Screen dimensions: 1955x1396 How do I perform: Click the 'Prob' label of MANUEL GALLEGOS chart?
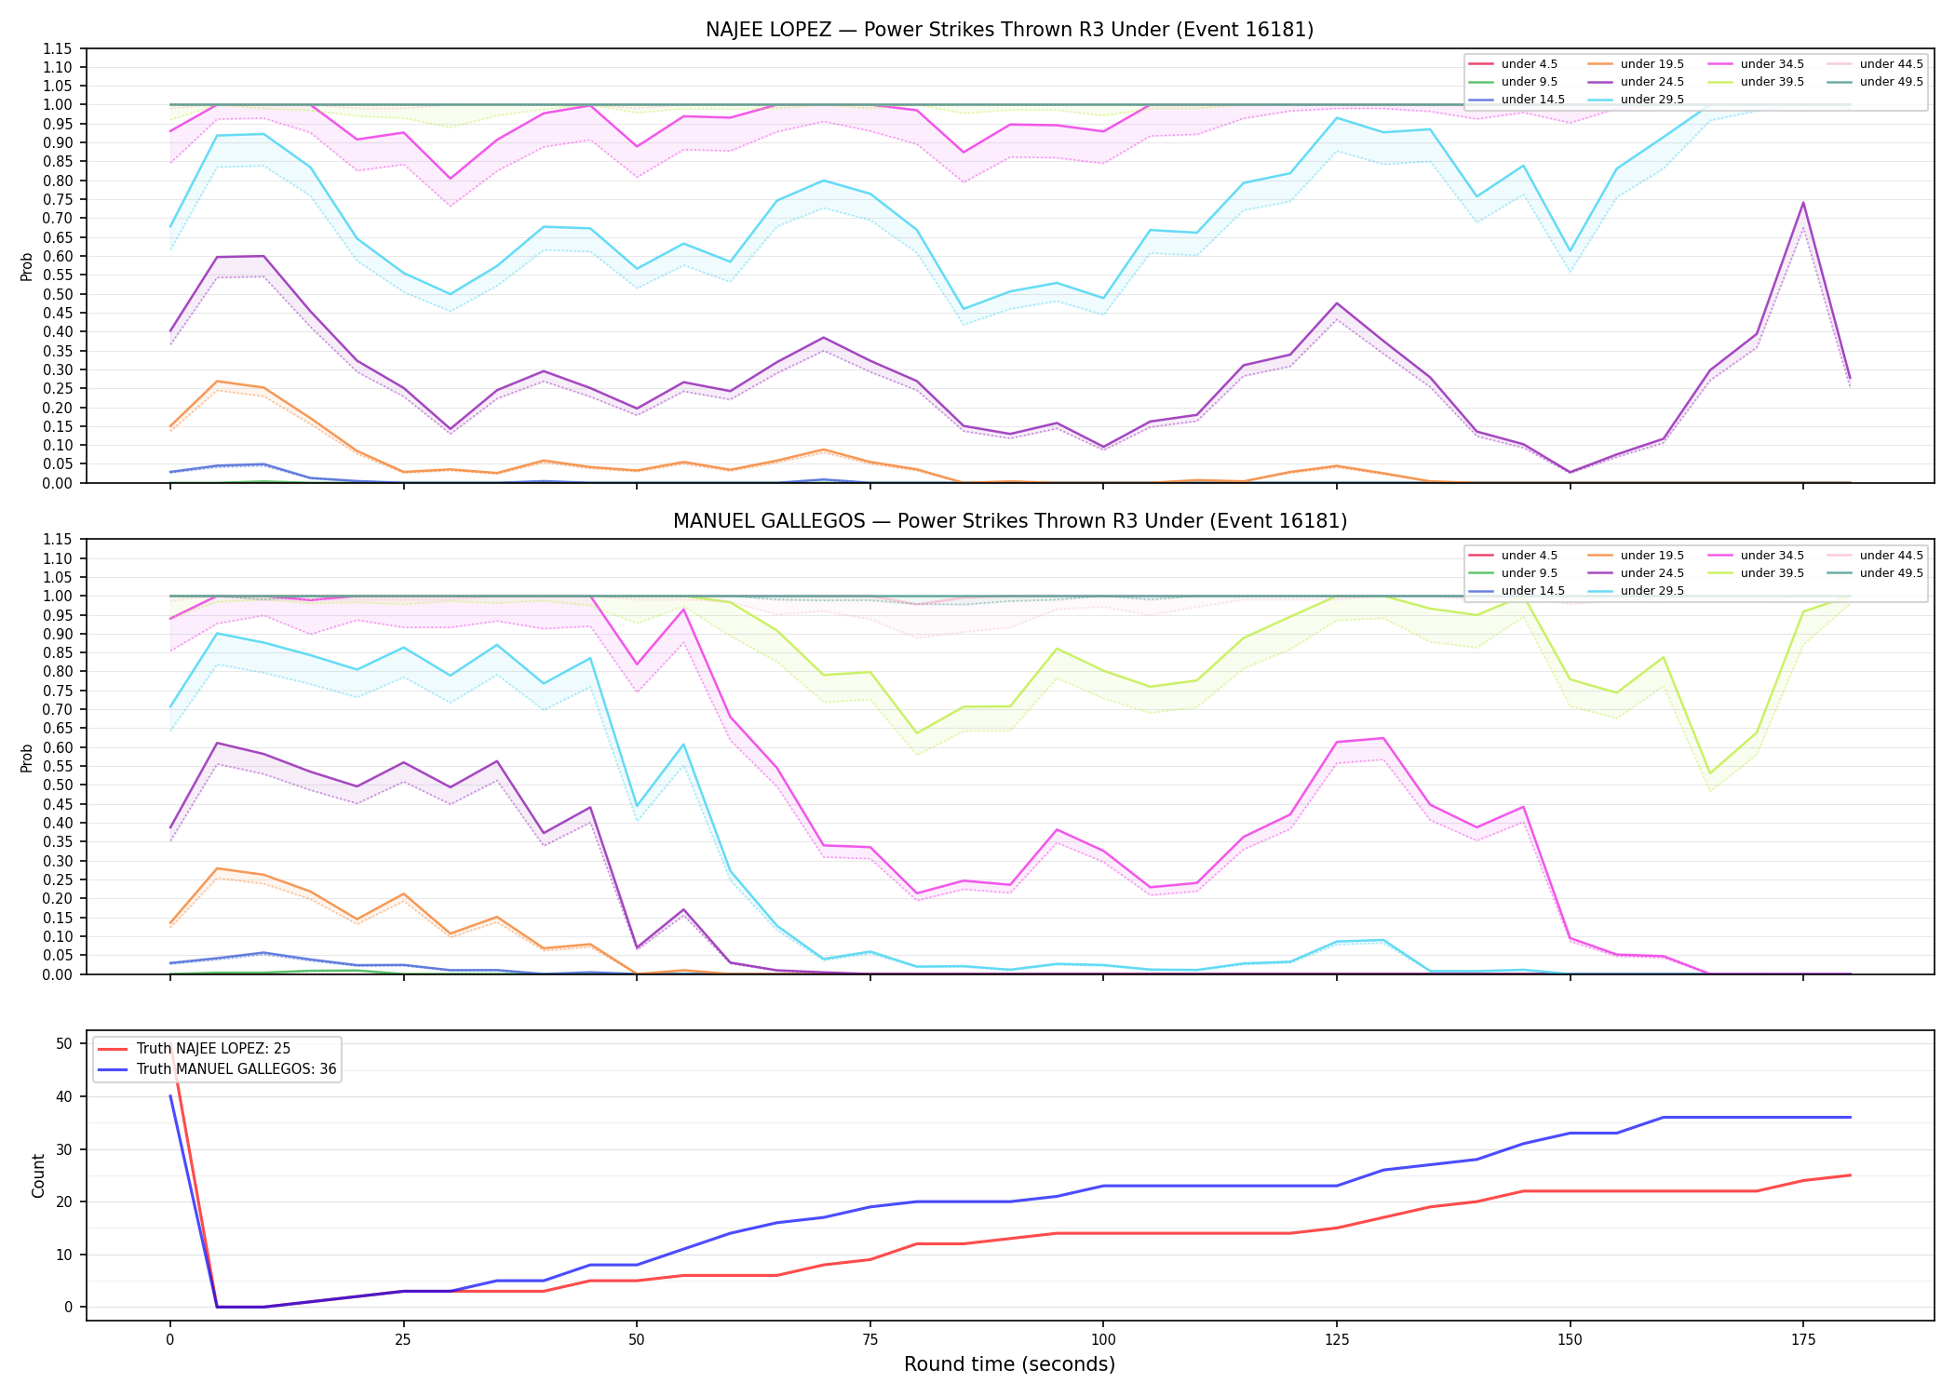tap(27, 758)
